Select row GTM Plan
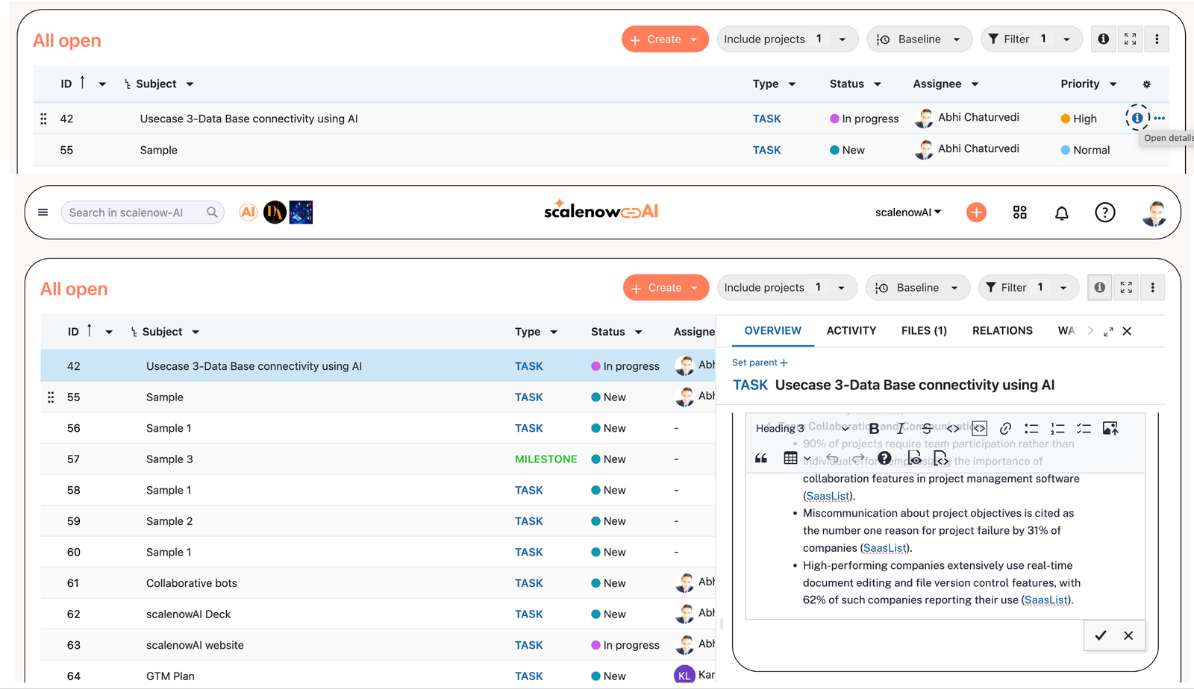This screenshot has height=689, width=1194. pyautogui.click(x=378, y=676)
